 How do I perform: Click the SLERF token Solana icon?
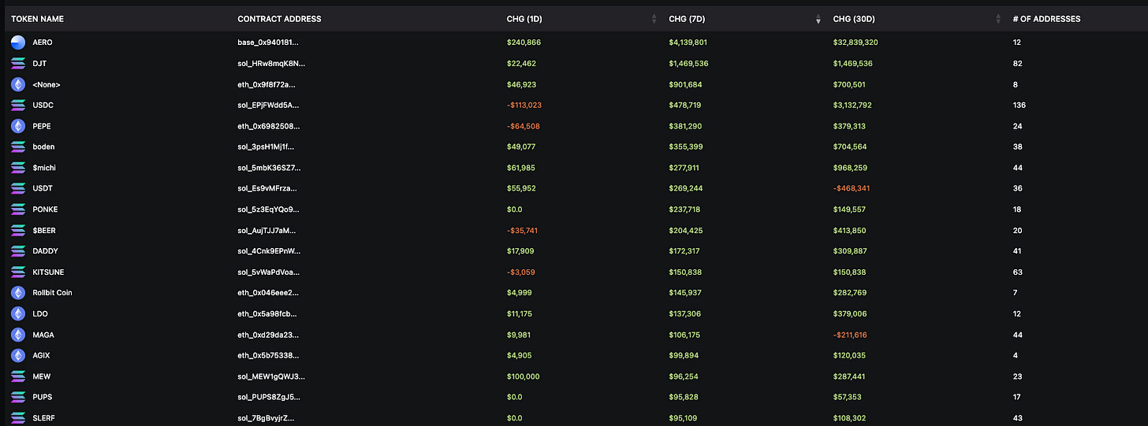[x=18, y=418]
